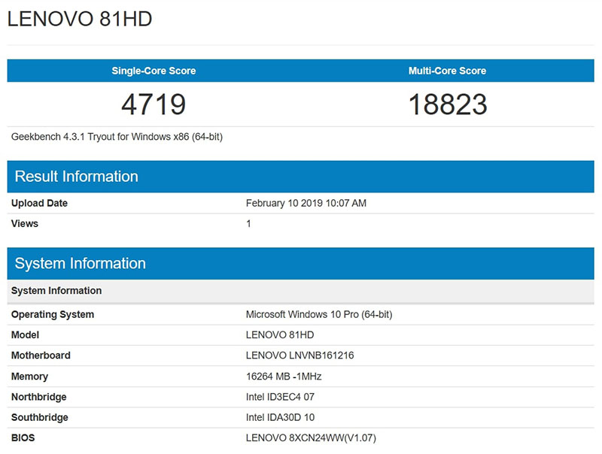
Task: Click the Upload Date label
Action: point(39,203)
